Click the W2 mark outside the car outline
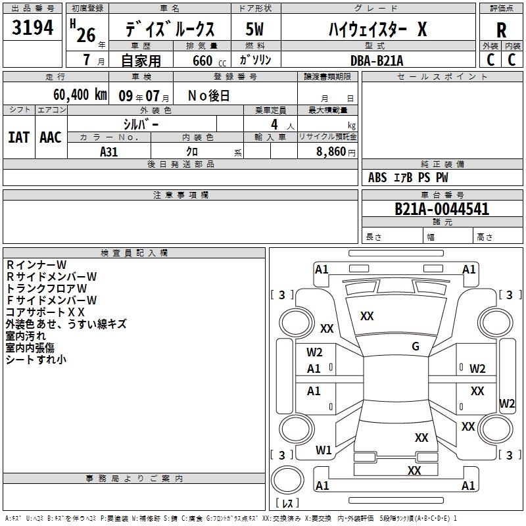 click(x=507, y=403)
